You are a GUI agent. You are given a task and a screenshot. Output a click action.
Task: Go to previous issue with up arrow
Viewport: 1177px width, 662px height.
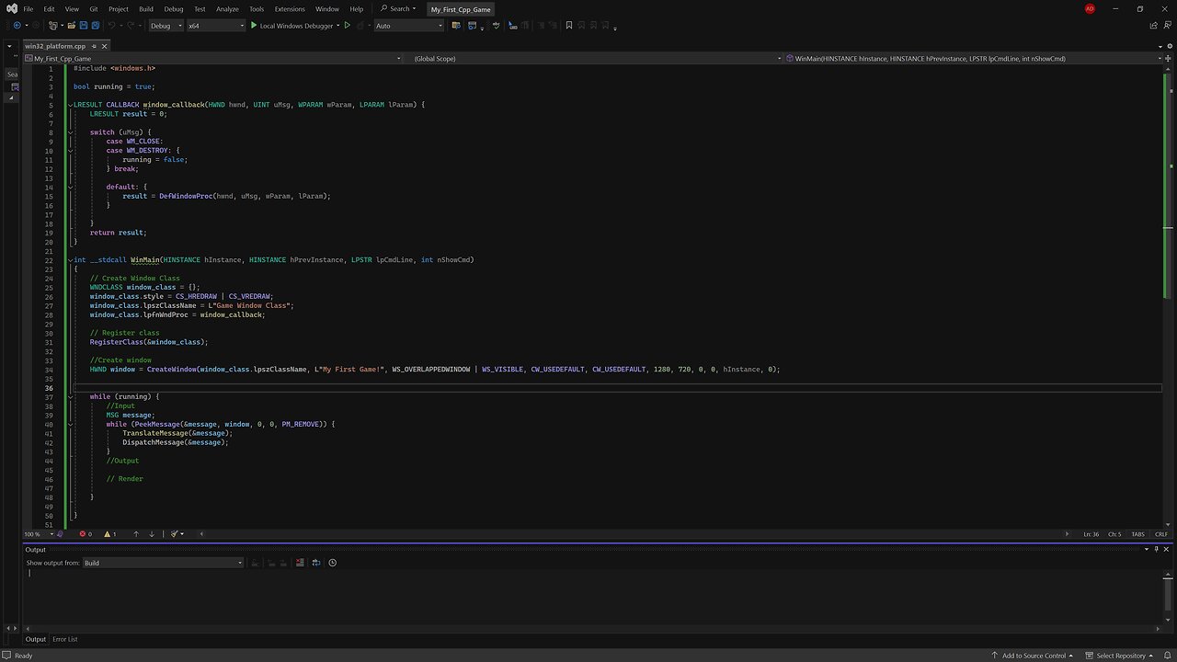136,534
